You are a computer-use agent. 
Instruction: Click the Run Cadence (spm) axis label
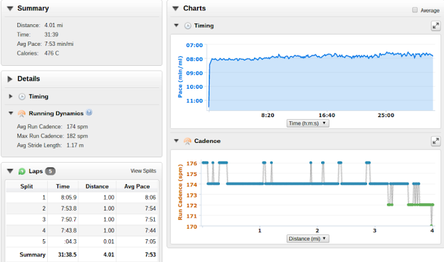click(180, 192)
